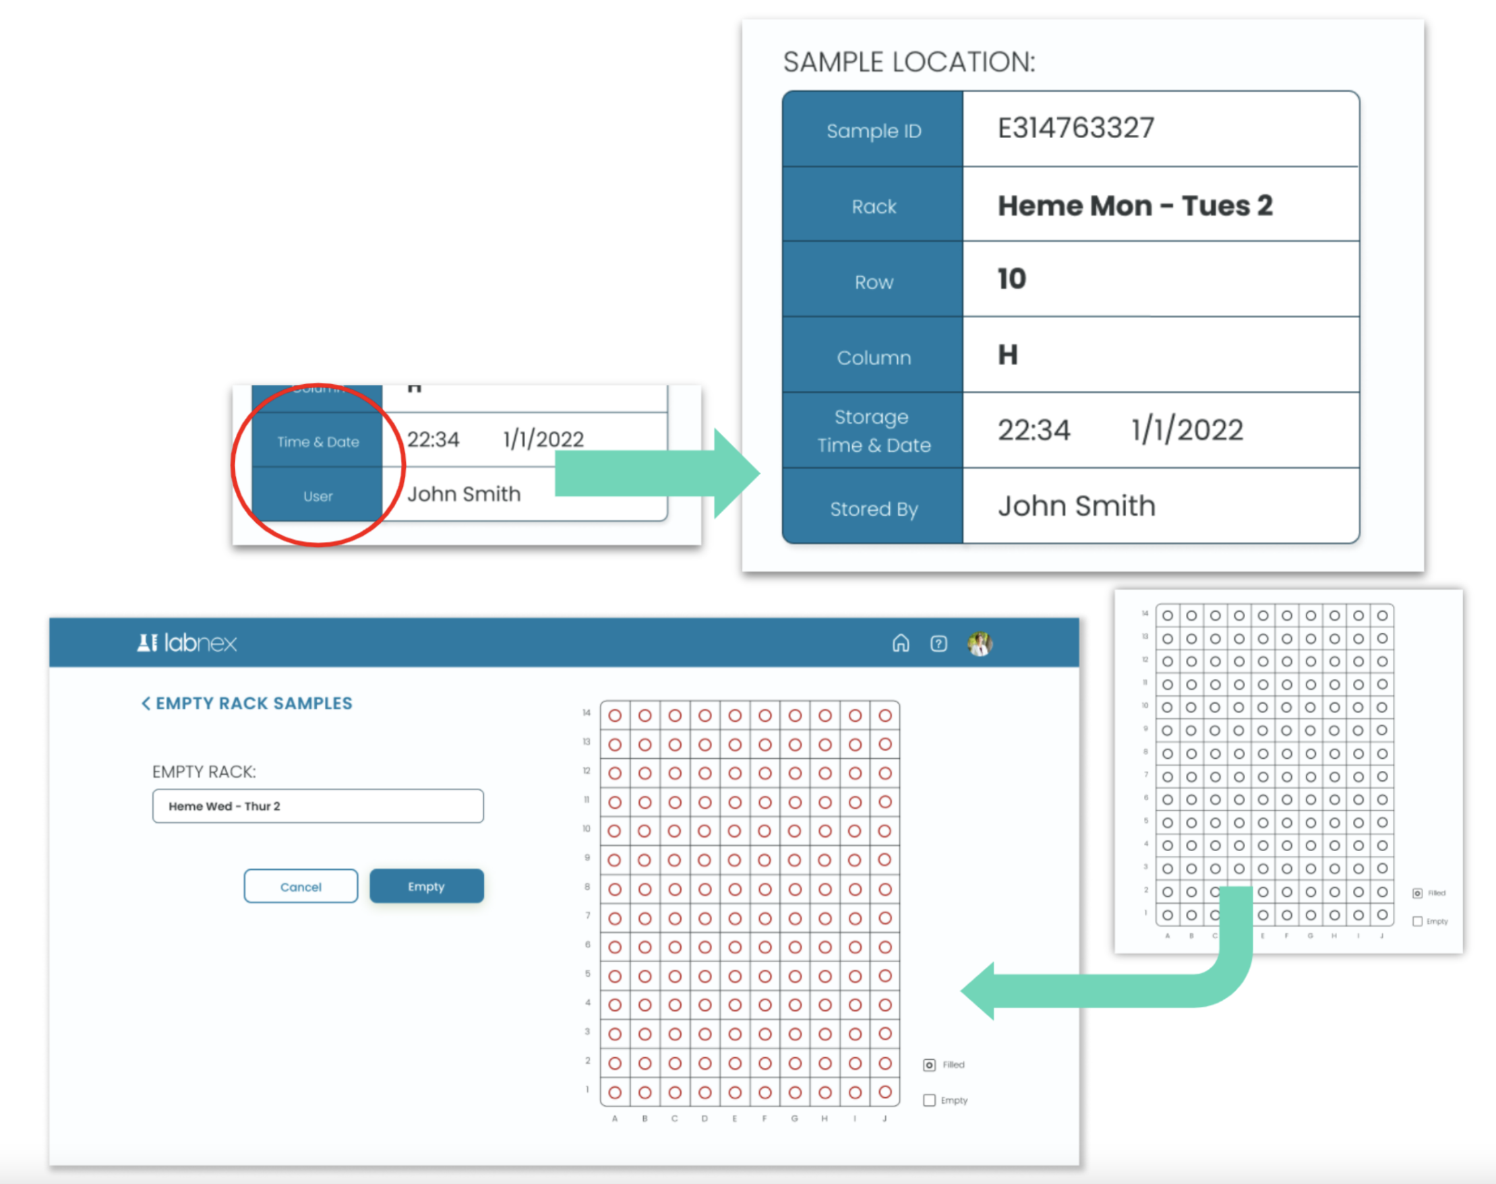Toggle the Filled legend checkbox in main app
Viewport: 1496px width, 1184px height.
tap(930, 1065)
